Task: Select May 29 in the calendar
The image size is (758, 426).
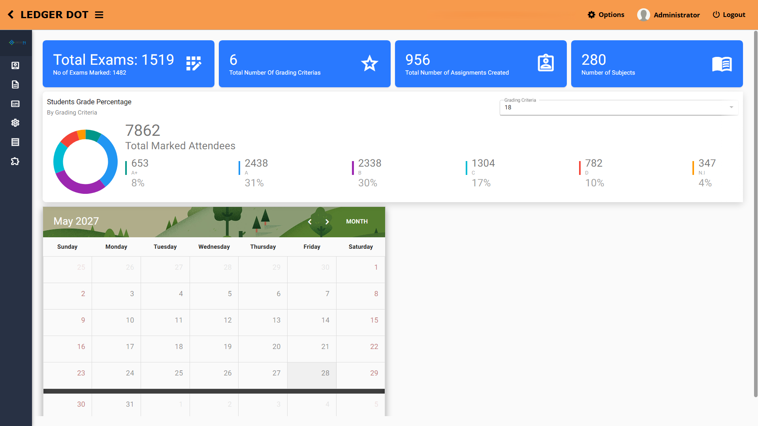Action: coord(361,375)
